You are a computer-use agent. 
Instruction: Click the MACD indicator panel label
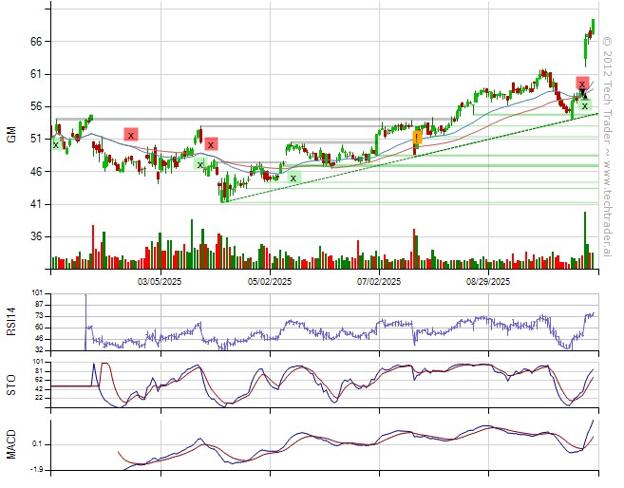coord(12,445)
